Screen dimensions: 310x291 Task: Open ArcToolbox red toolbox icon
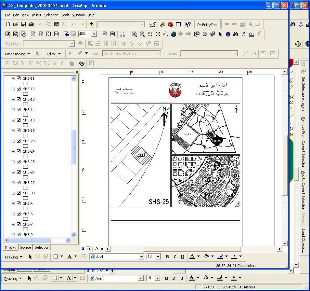point(171,24)
